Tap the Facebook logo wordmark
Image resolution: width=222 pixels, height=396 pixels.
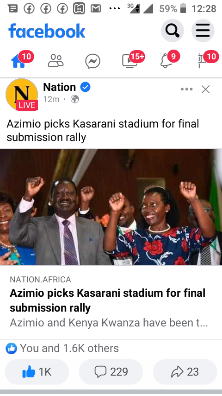pyautogui.click(x=47, y=31)
